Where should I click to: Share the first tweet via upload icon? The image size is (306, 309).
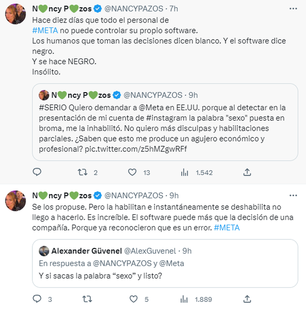coord(247,173)
